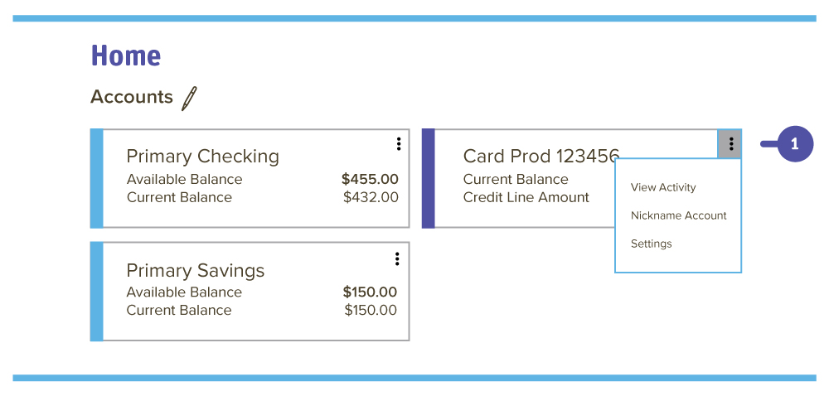
Task: Click the Accounts section heading
Action: tap(132, 97)
